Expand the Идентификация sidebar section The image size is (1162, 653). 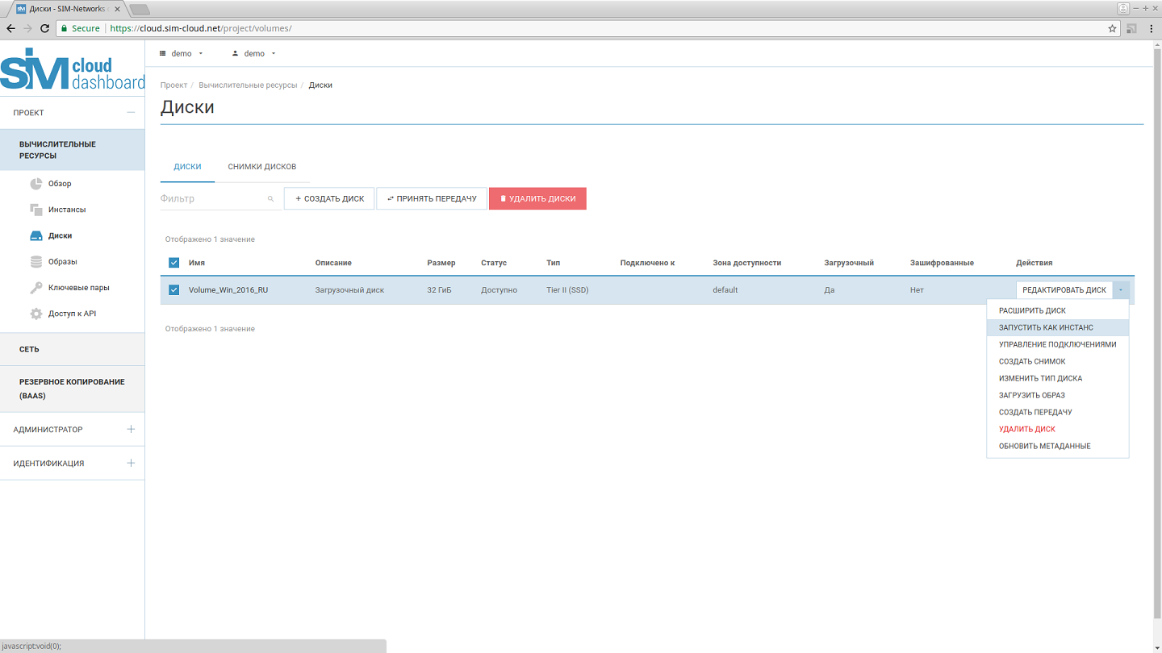[x=131, y=464]
